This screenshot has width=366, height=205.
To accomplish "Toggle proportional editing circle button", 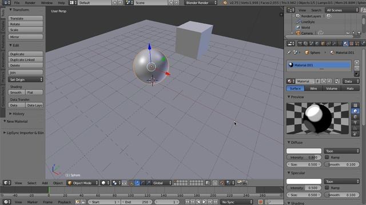I will (215, 183).
